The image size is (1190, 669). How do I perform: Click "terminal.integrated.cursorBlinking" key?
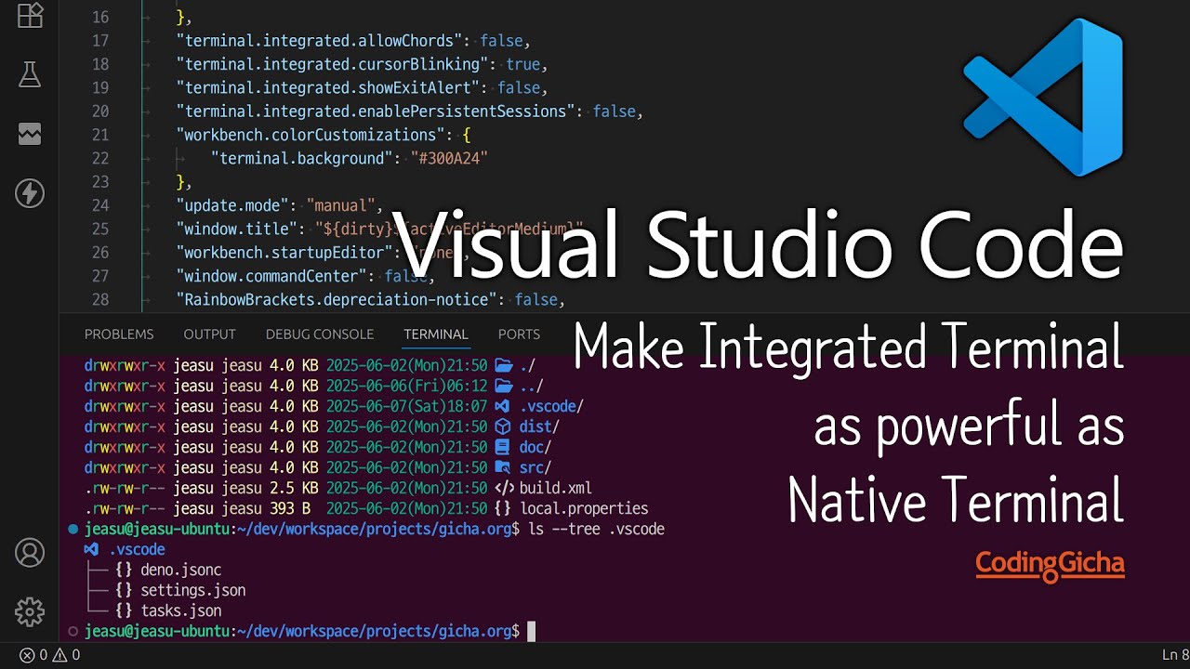click(333, 64)
